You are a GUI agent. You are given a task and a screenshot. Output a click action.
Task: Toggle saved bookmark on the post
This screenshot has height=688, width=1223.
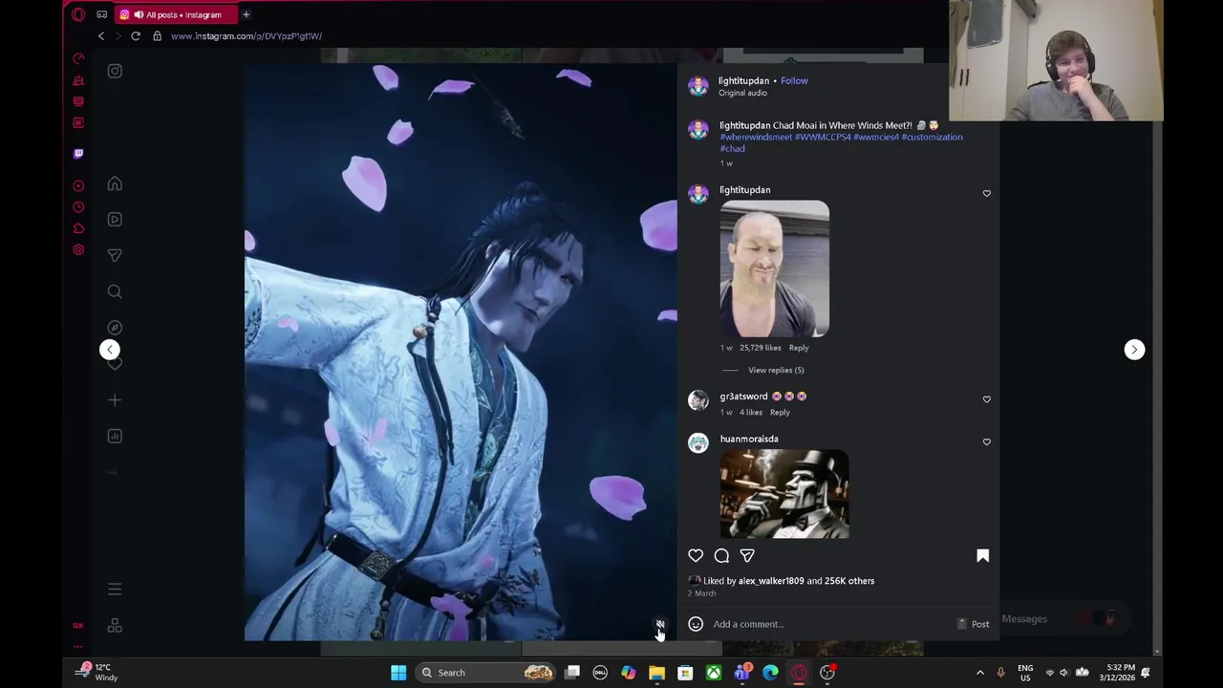[x=982, y=555]
